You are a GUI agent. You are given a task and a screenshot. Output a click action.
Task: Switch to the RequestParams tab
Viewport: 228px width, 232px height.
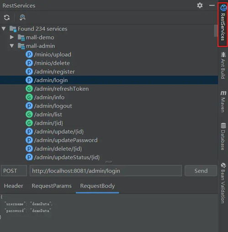(52, 186)
